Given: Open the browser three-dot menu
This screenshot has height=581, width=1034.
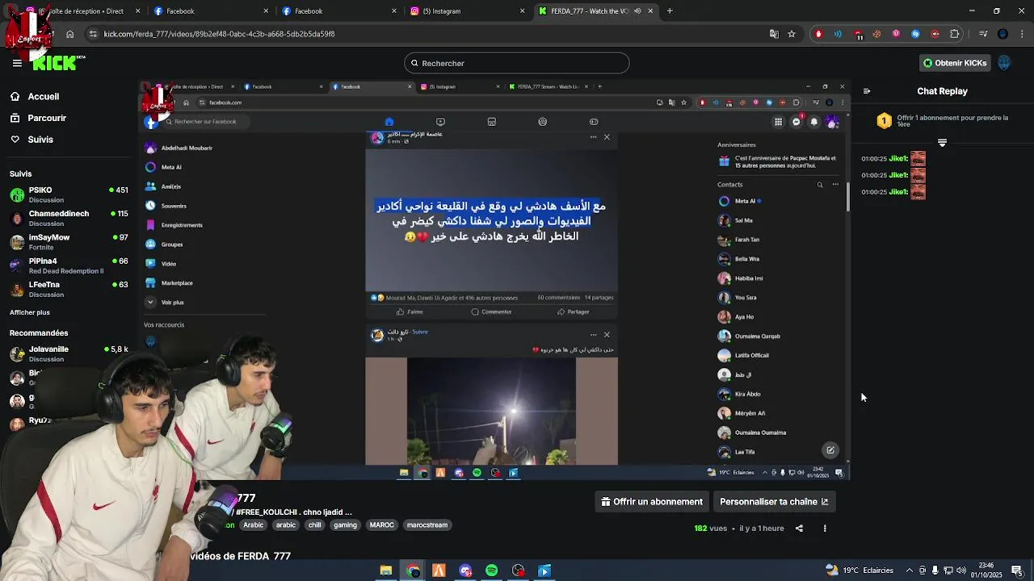Looking at the screenshot, I should [x=1021, y=34].
